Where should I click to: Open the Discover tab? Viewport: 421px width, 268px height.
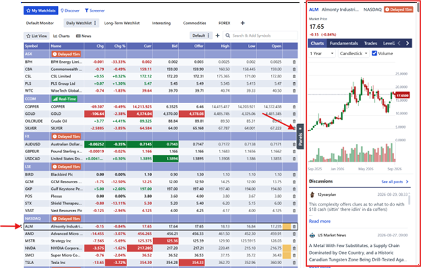click(x=70, y=11)
